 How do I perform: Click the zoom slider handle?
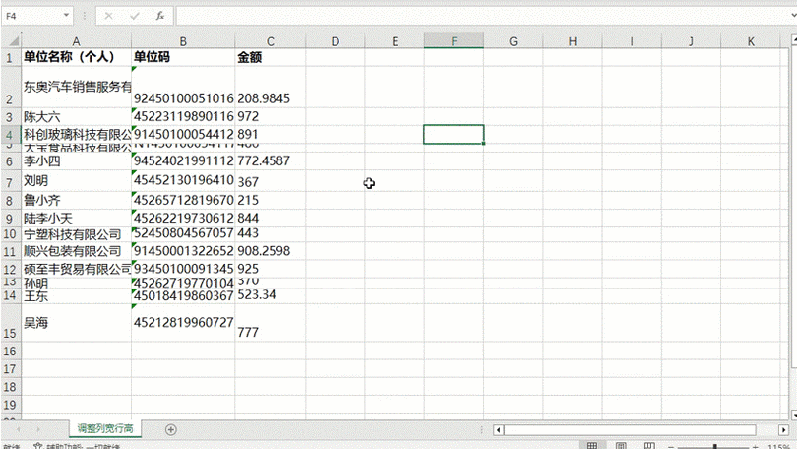715,446
